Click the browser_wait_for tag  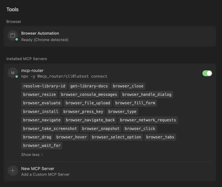[42, 145]
